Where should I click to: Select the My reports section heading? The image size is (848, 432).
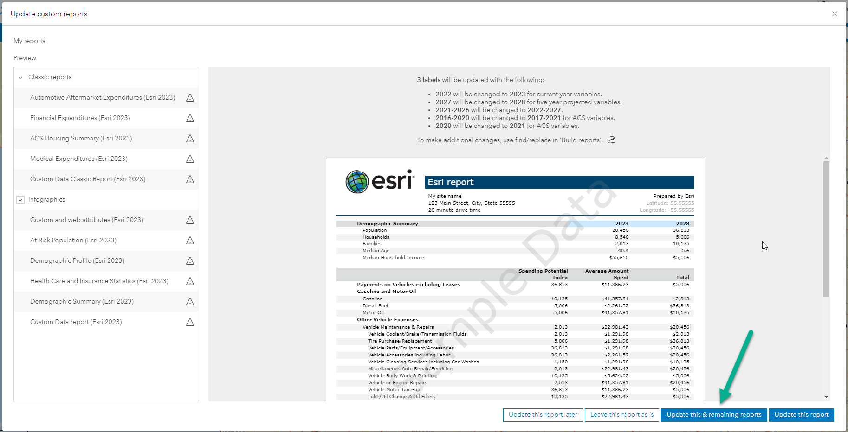point(29,41)
